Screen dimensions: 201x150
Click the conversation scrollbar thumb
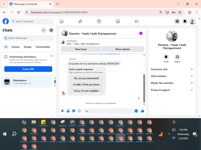144,88
